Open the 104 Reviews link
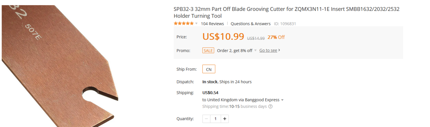The height and width of the screenshot is (127, 430). pyautogui.click(x=212, y=24)
